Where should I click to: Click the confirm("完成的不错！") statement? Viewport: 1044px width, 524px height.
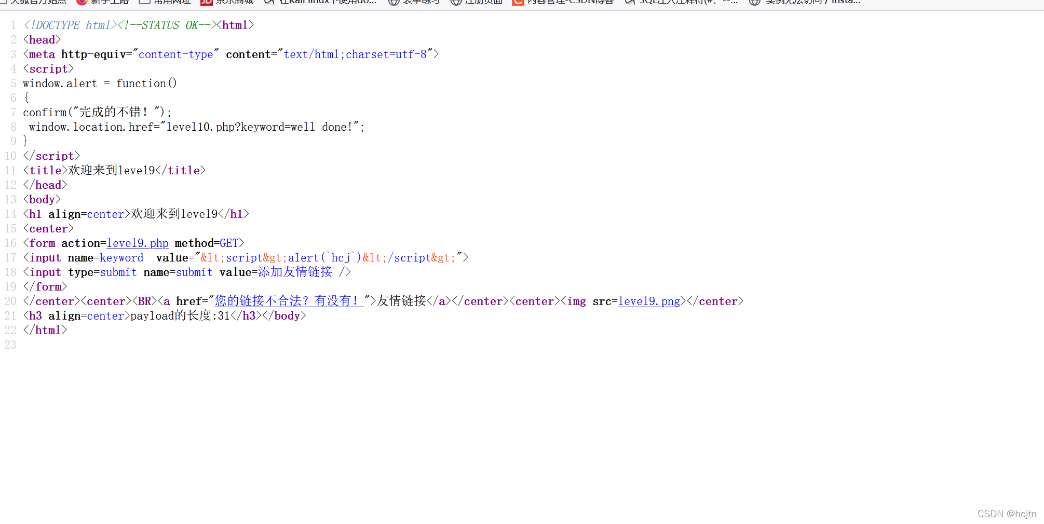coord(97,112)
